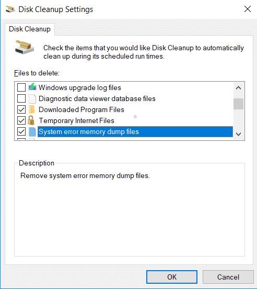Click the System error memory dump file icon

32,132
